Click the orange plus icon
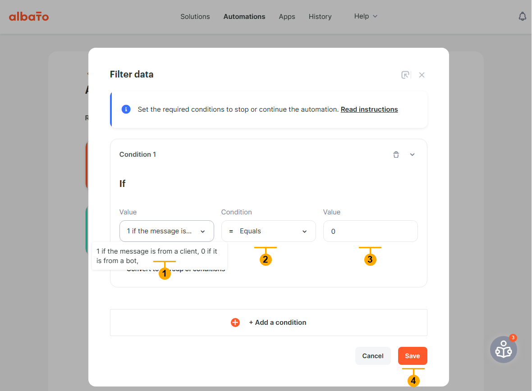The height and width of the screenshot is (391, 532). 235,323
